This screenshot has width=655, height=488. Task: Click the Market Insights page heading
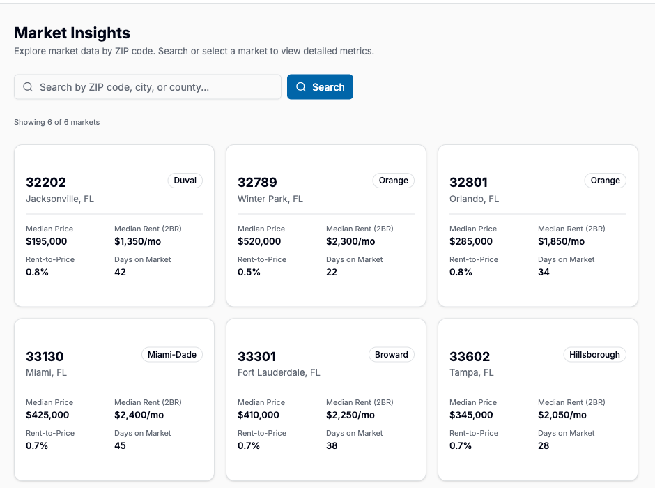click(x=72, y=33)
